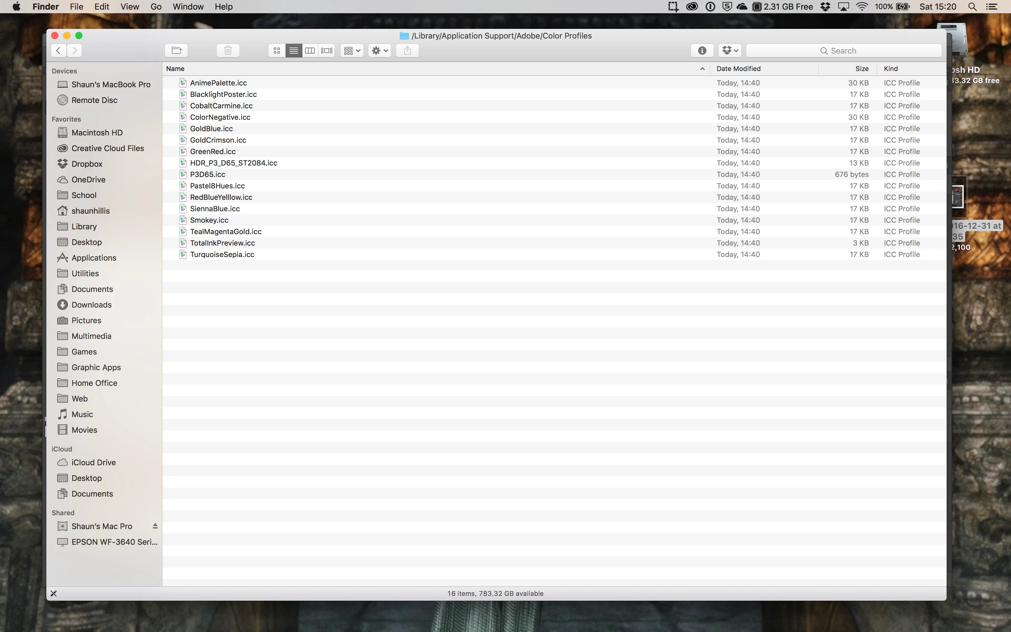Switch to icon view
The height and width of the screenshot is (632, 1011).
point(277,51)
